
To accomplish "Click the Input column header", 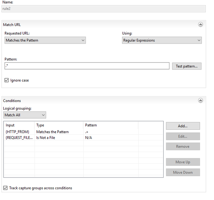I will 19,125.
